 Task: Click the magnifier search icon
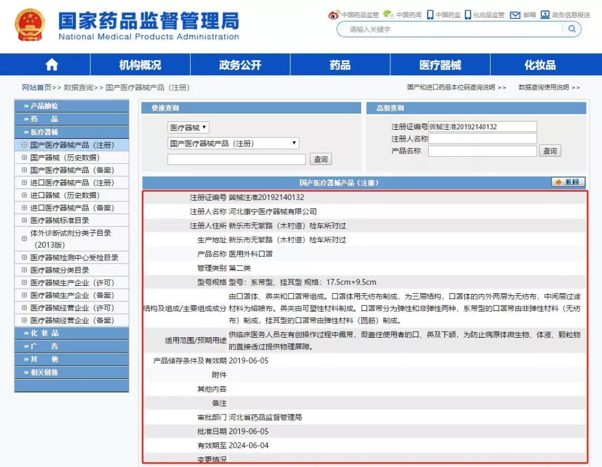tap(572, 29)
